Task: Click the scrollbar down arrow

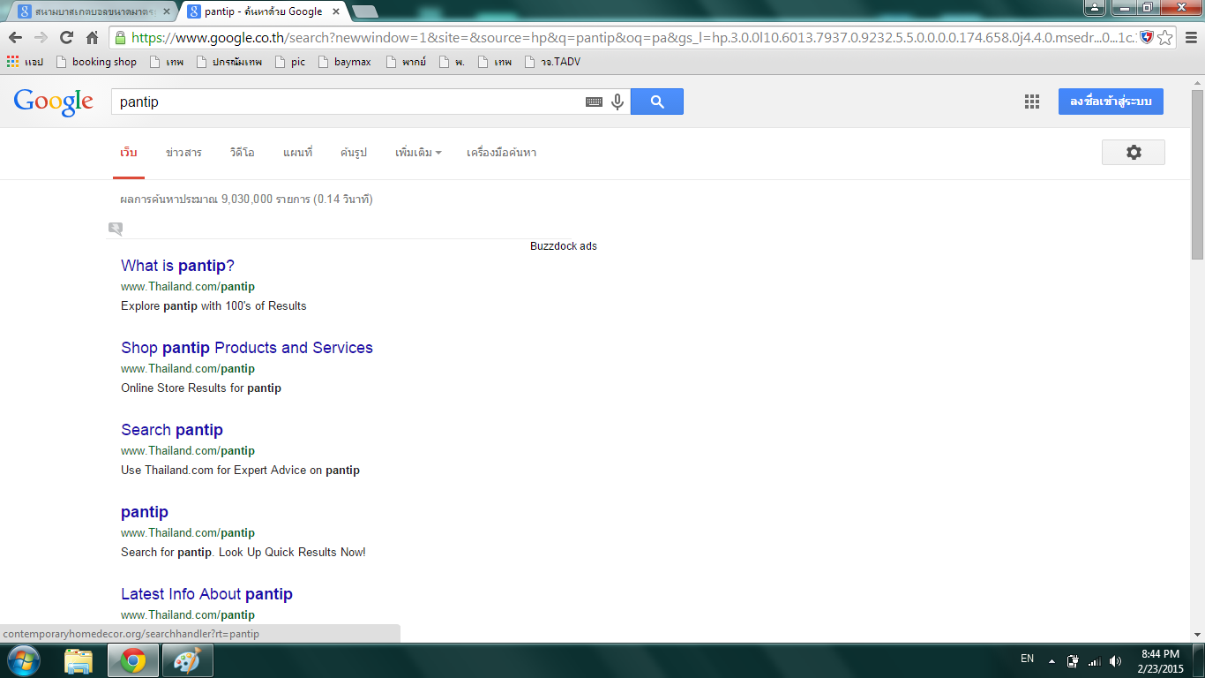Action: coord(1197,634)
